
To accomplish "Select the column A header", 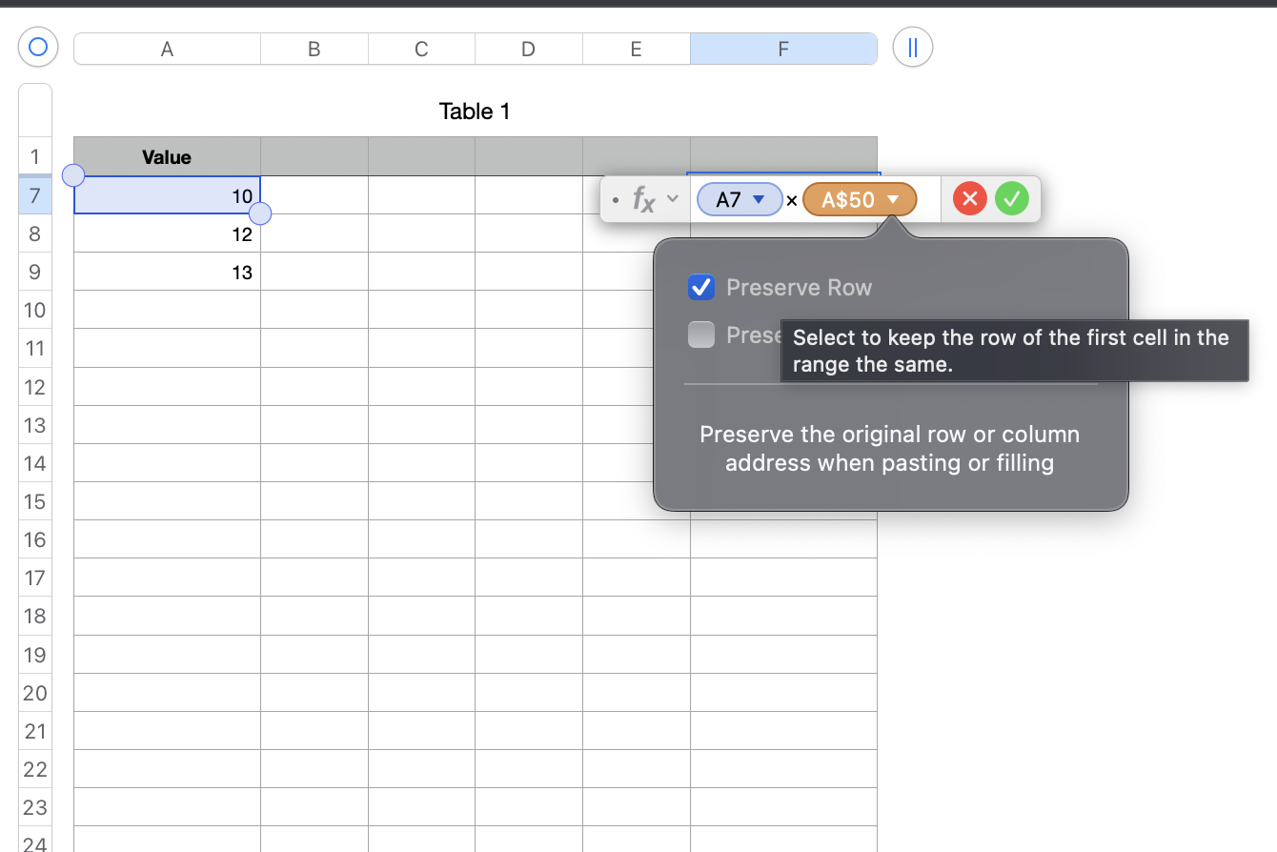I will tap(167, 48).
